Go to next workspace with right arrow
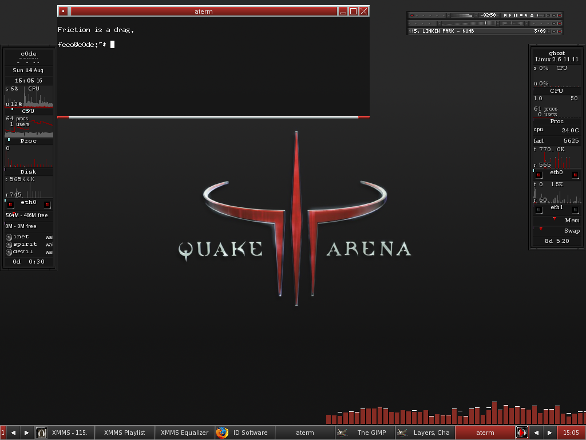The width and height of the screenshot is (586, 440). click(x=26, y=433)
